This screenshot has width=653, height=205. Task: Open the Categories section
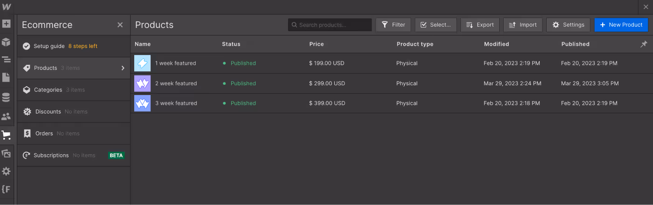click(48, 90)
